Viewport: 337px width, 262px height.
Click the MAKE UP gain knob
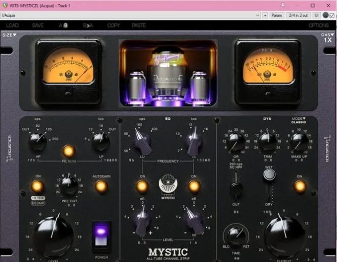pyautogui.click(x=299, y=142)
